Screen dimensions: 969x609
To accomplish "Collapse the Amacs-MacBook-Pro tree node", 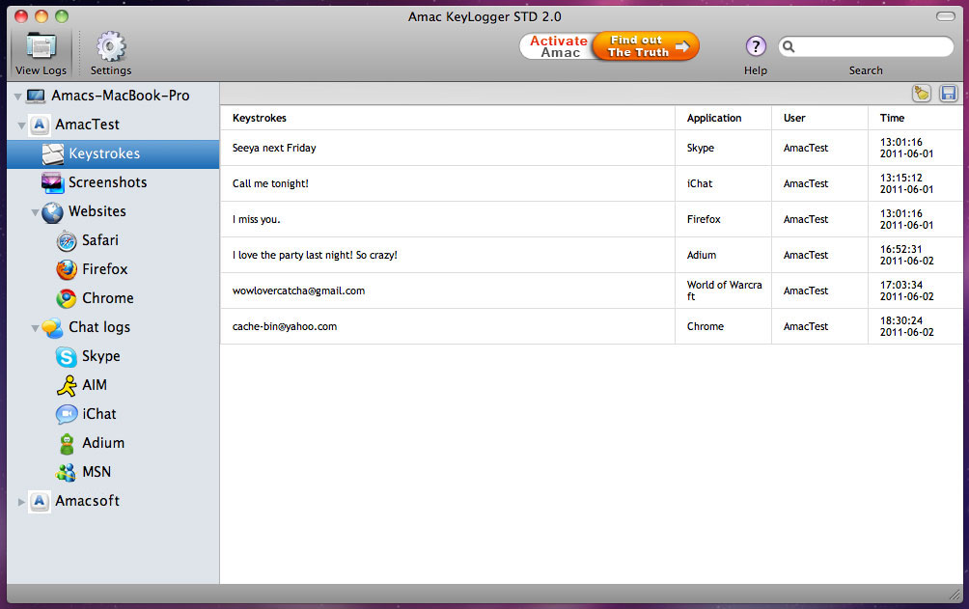I will (18, 97).
